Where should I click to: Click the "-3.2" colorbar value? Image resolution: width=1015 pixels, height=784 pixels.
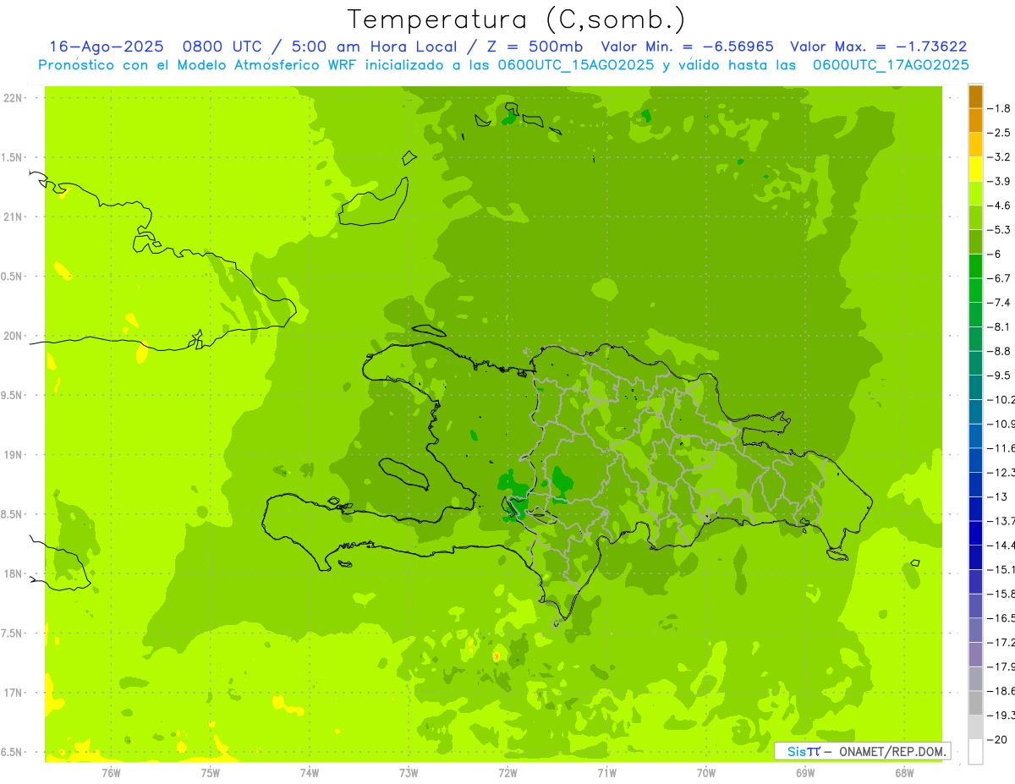tap(998, 157)
